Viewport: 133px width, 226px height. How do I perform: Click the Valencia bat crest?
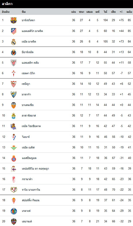pos(14,105)
